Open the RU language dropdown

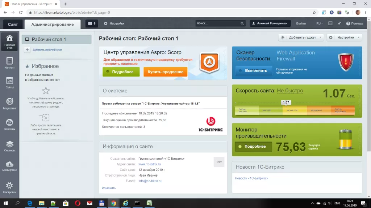[320, 23]
